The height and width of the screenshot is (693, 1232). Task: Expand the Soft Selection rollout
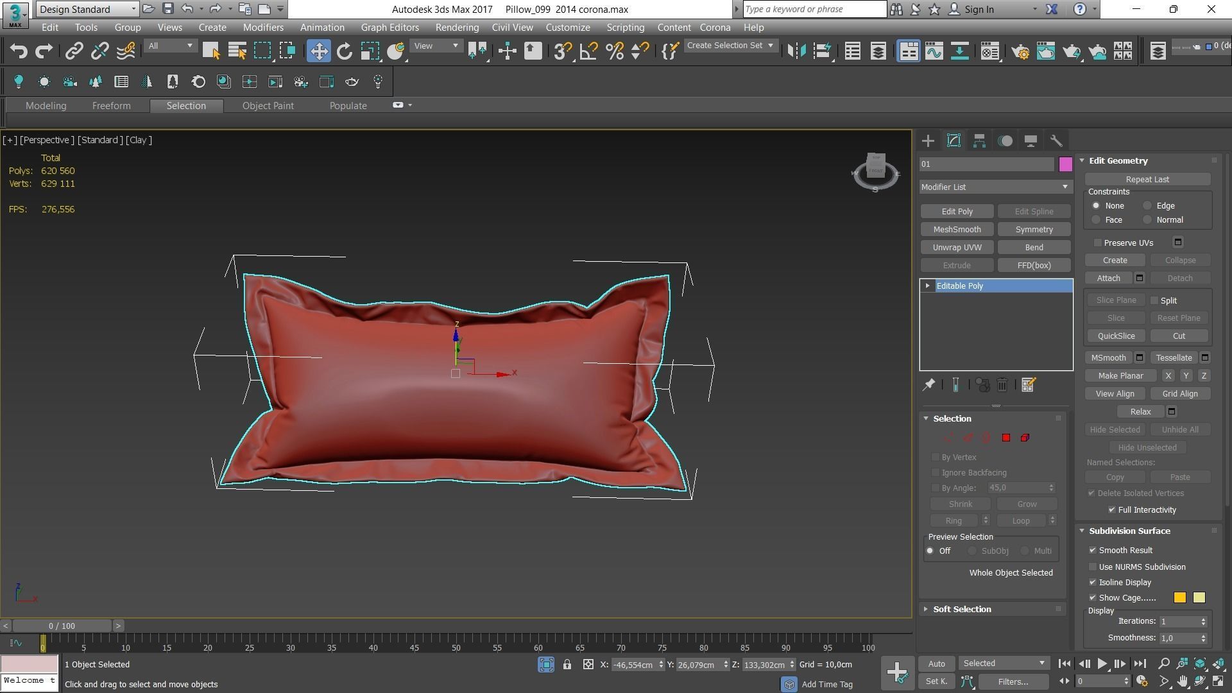click(962, 610)
